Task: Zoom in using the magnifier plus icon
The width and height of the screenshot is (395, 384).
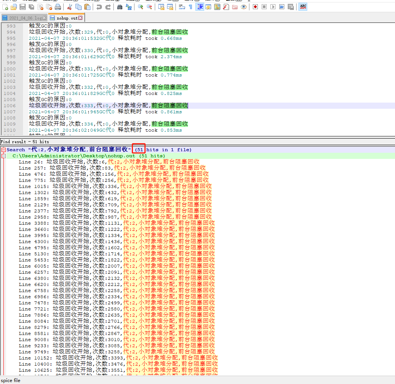Action: (140, 7)
